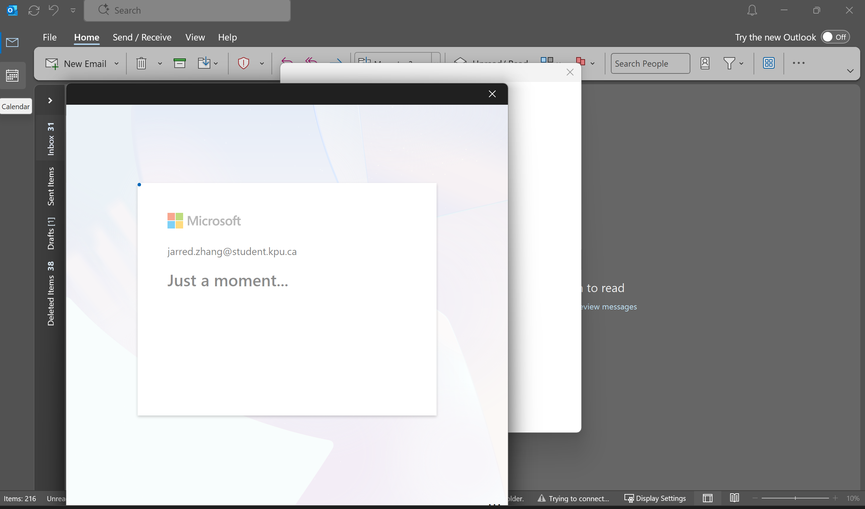Click the Search People field
The image size is (865, 509).
click(x=650, y=64)
